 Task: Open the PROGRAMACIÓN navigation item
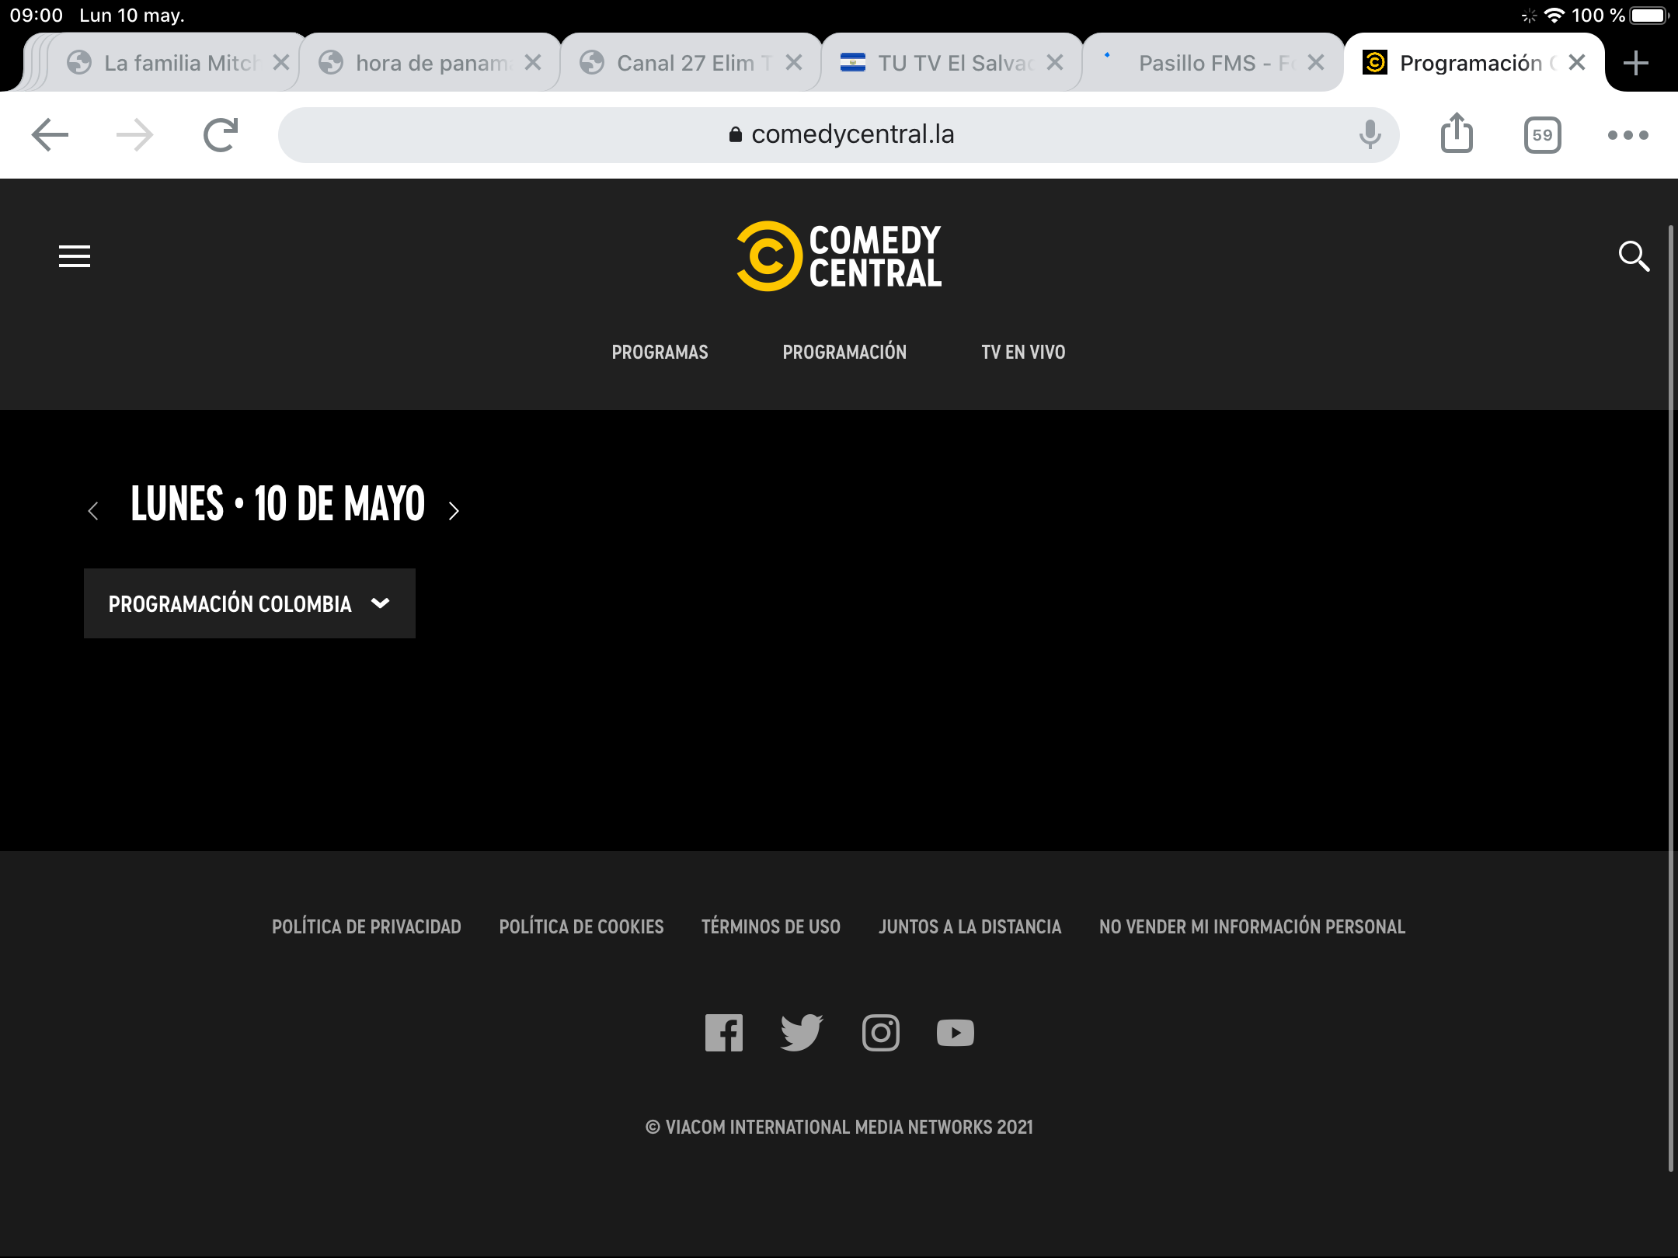click(x=844, y=353)
